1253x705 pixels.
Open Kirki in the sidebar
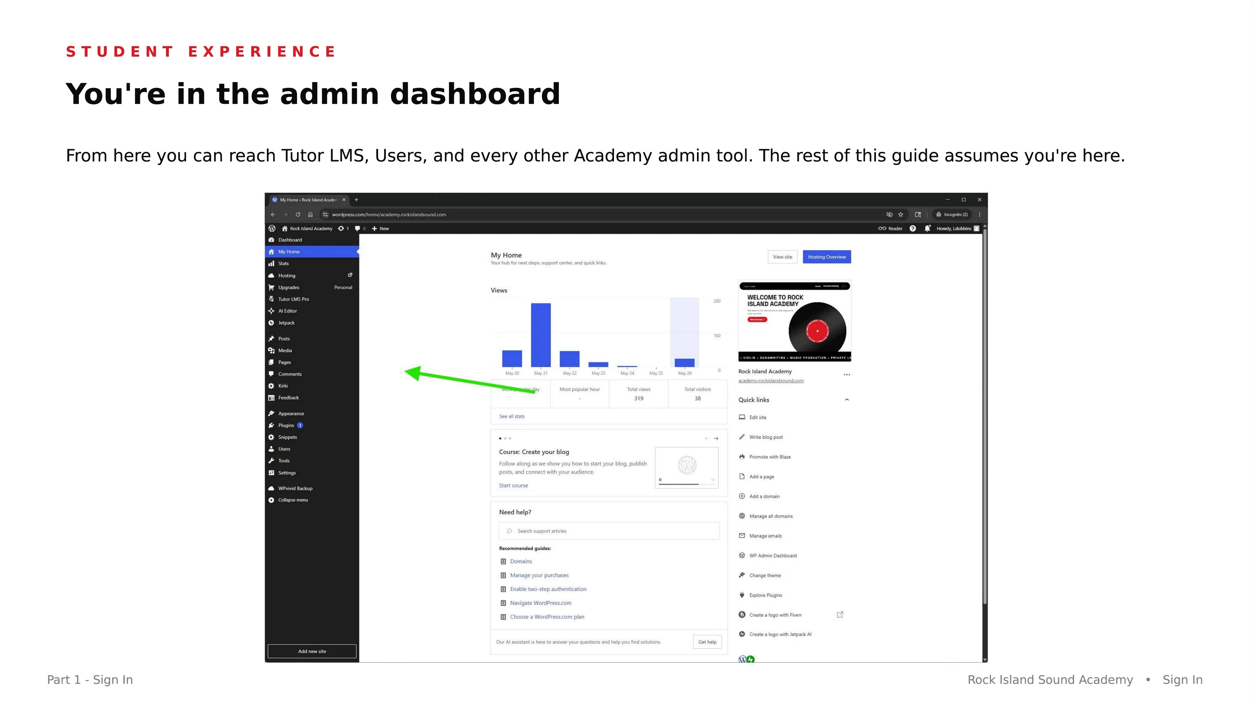(312, 386)
